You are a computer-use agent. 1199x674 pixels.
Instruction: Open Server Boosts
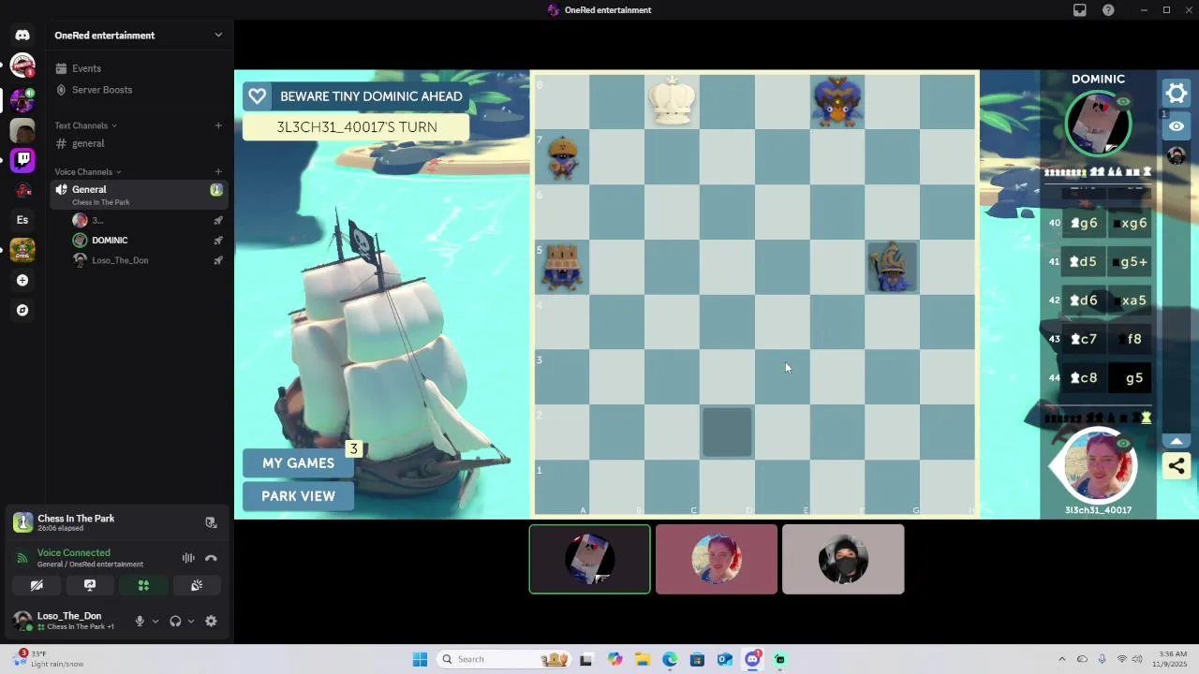[139, 90]
